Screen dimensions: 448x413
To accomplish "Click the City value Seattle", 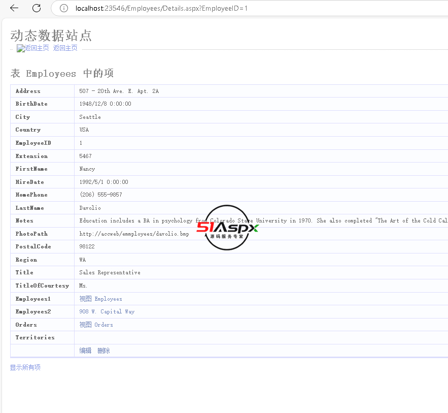I will (90, 117).
